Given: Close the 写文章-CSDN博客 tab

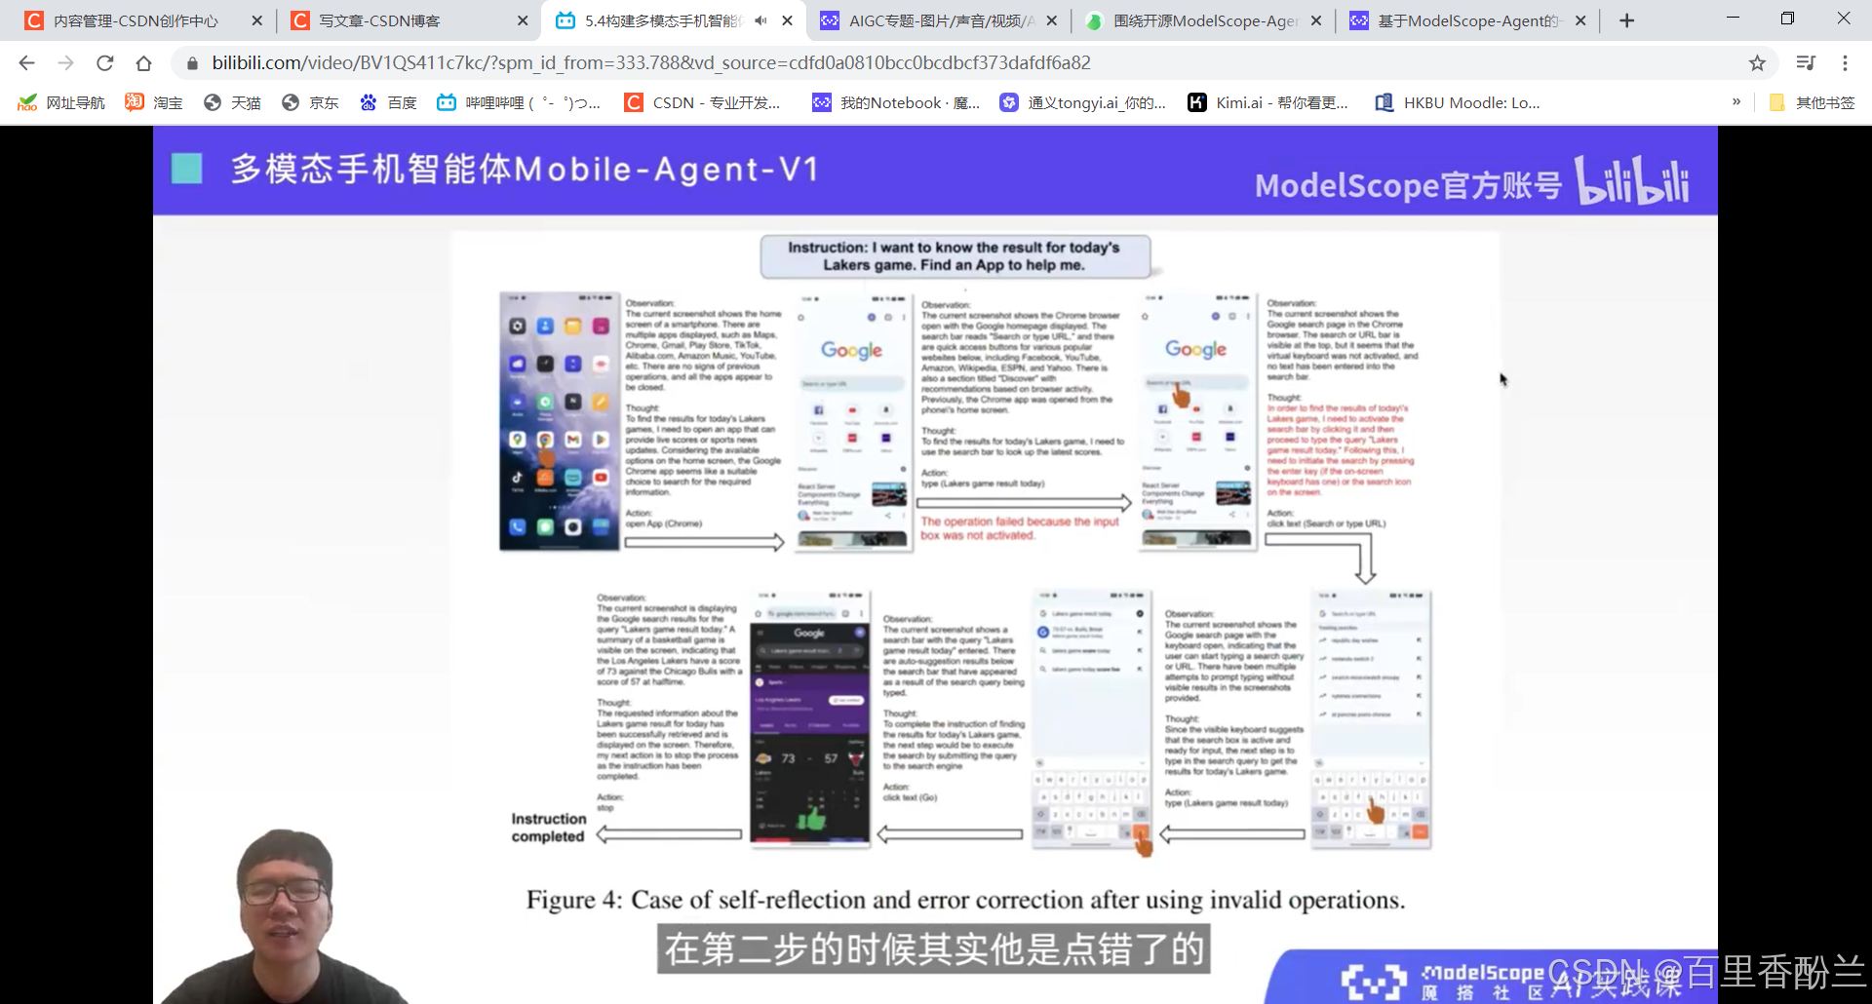Looking at the screenshot, I should click(523, 20).
